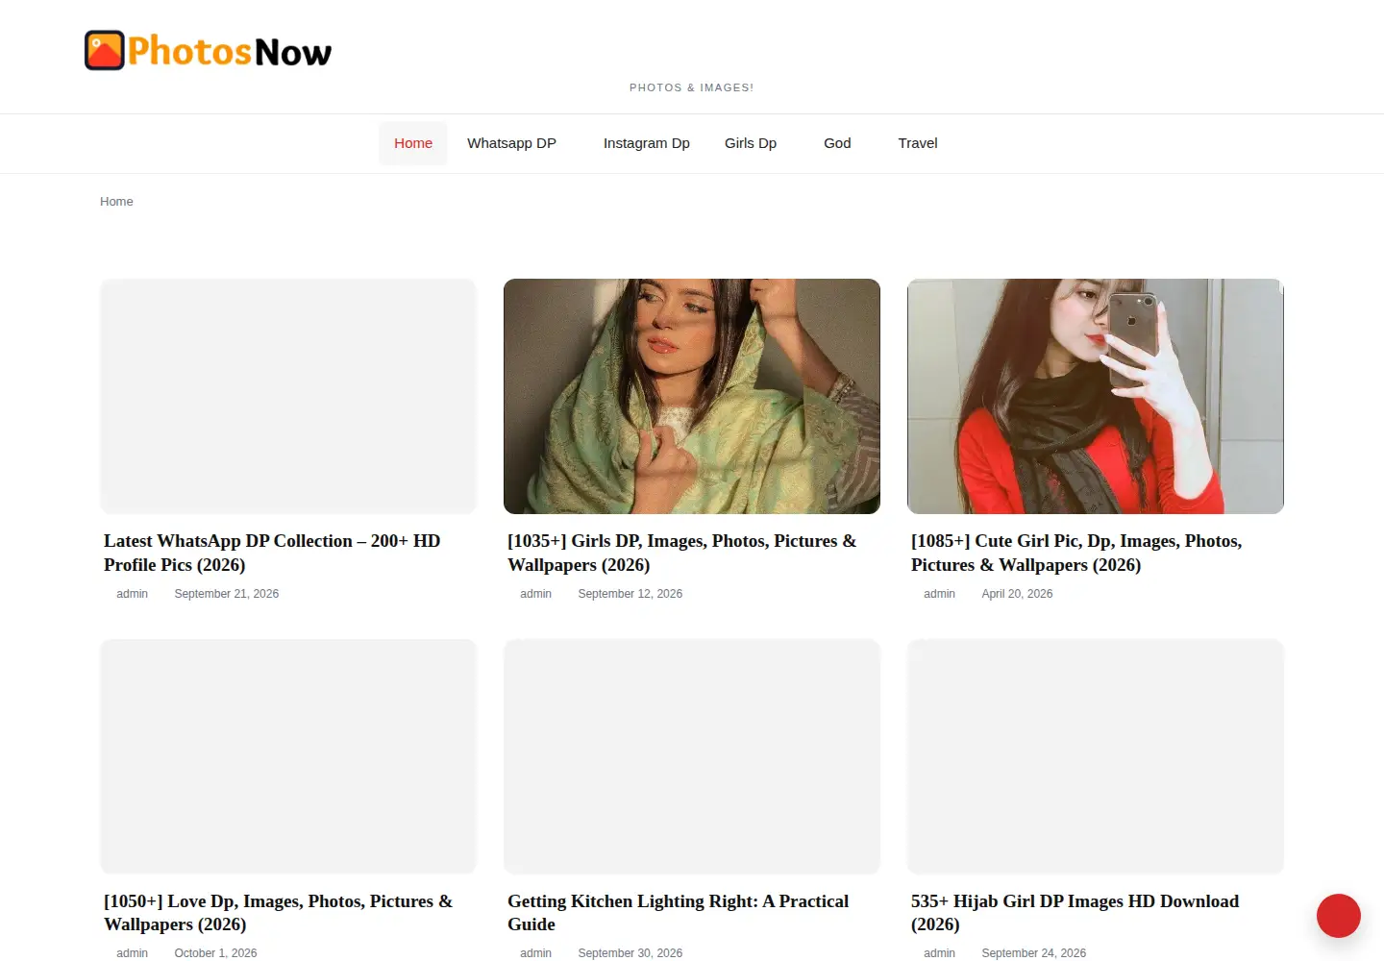
Task: Click the PhotosNow logo
Action: [208, 51]
